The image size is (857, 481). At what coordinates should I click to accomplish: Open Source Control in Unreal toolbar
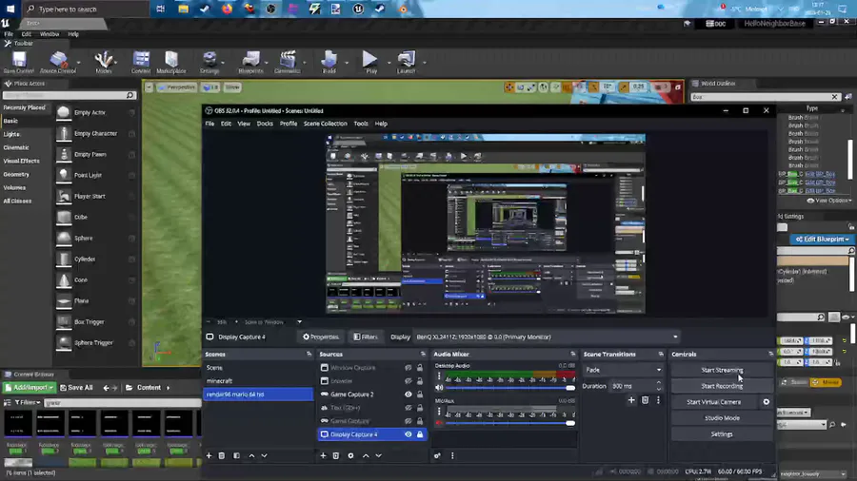[58, 62]
